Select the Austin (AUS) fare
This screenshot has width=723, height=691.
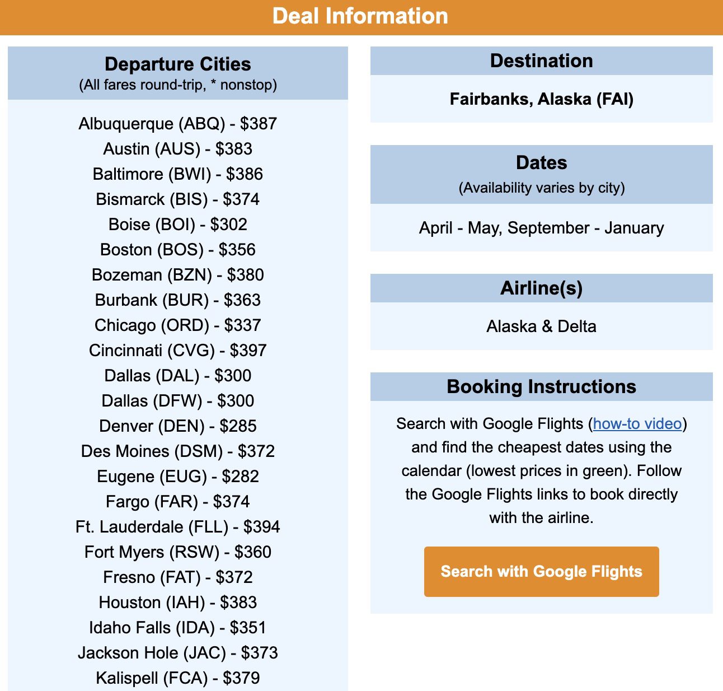click(178, 149)
